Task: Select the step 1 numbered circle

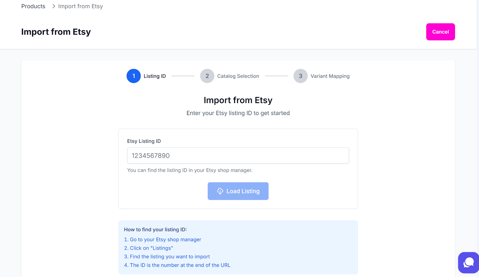Action: tap(134, 76)
